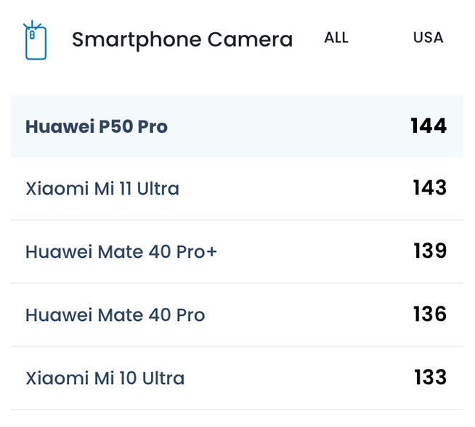This screenshot has height=427, width=475.
Task: Click the smartphone camera icon
Action: 35,41
